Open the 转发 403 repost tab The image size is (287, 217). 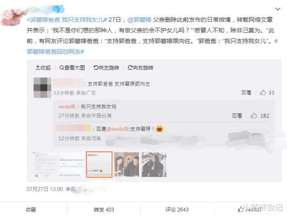[104, 209]
